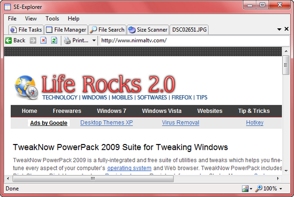Click the Print... button text
Viewport: 294px width, 197px height.
click(80, 40)
